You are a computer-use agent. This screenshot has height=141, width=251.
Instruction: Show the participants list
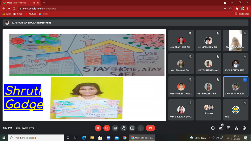[x=221, y=128]
